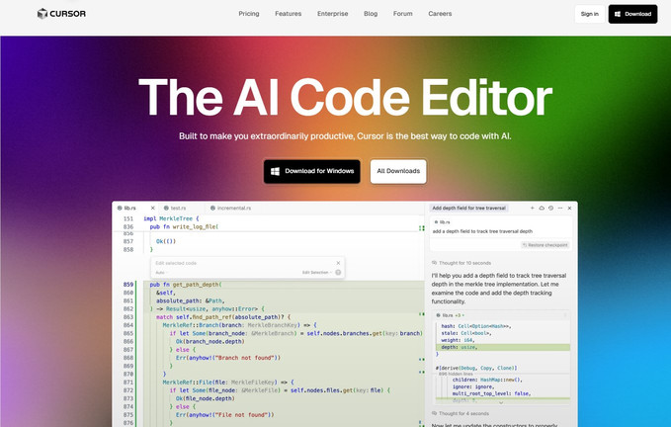Close the AI chat panel

point(569,209)
